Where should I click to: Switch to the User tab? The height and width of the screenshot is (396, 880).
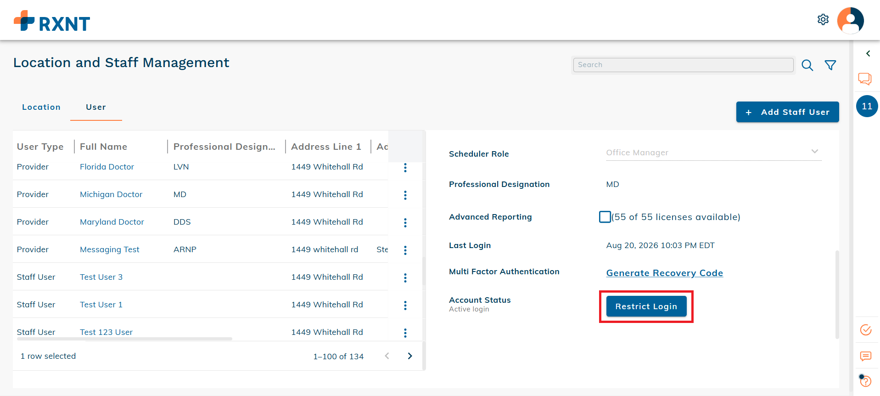coord(96,107)
